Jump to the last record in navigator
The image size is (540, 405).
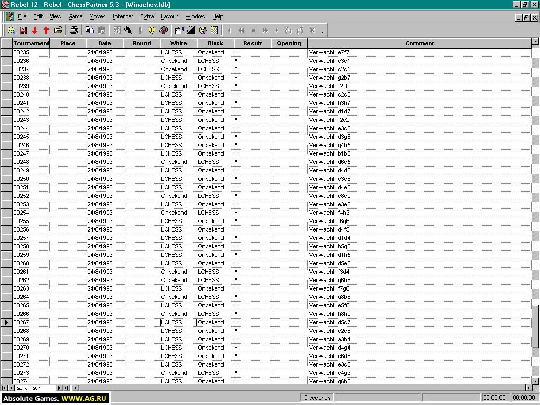coord(66,388)
